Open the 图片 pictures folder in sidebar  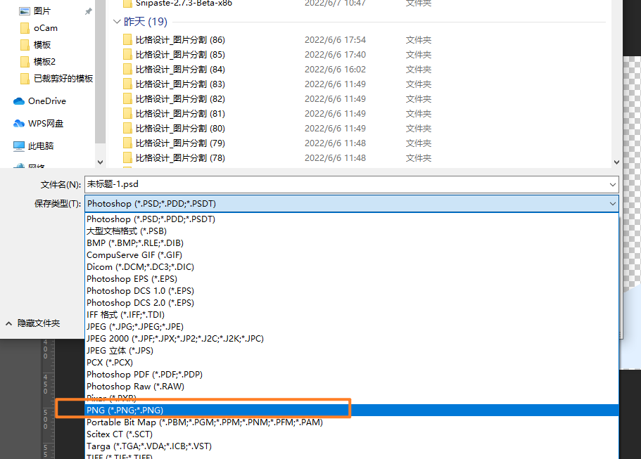pos(34,11)
